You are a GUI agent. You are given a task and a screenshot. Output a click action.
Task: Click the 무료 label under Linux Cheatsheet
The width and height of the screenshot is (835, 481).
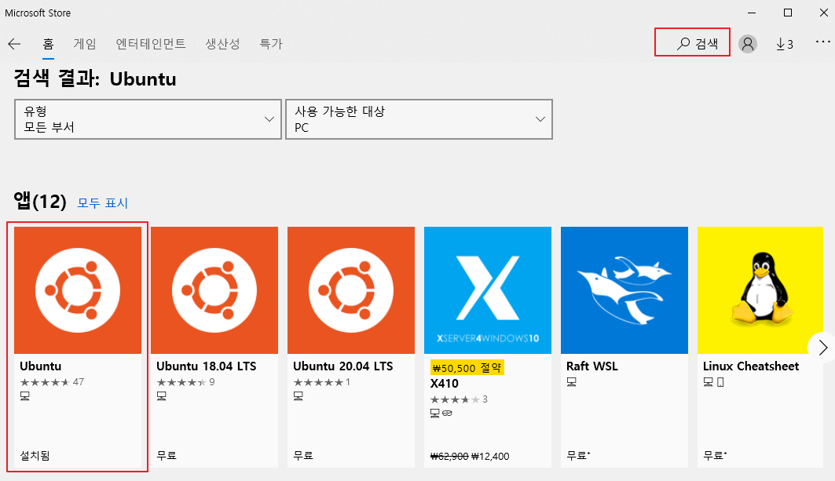tap(715, 455)
